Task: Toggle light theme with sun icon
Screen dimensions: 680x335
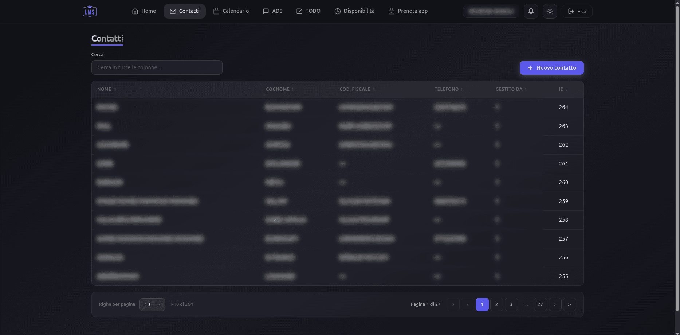Action: pyautogui.click(x=550, y=11)
